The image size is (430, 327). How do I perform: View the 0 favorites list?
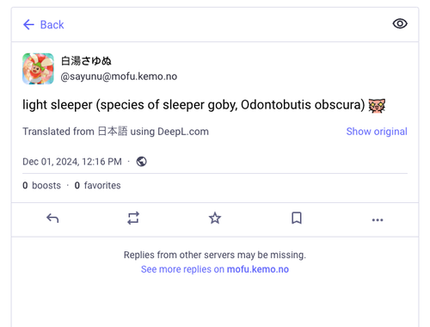tap(97, 185)
